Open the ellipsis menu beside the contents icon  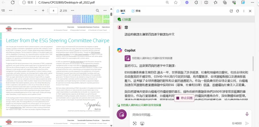pyautogui.click(x=10, y=10)
